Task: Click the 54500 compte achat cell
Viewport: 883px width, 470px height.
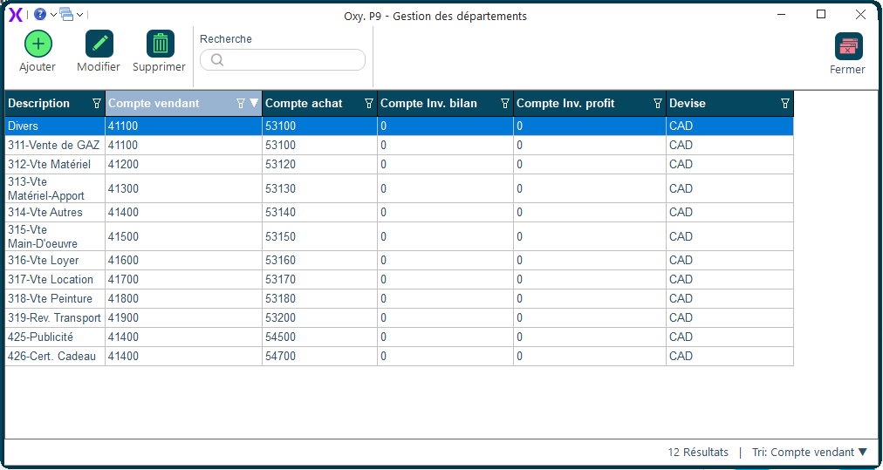Action: tap(320, 337)
